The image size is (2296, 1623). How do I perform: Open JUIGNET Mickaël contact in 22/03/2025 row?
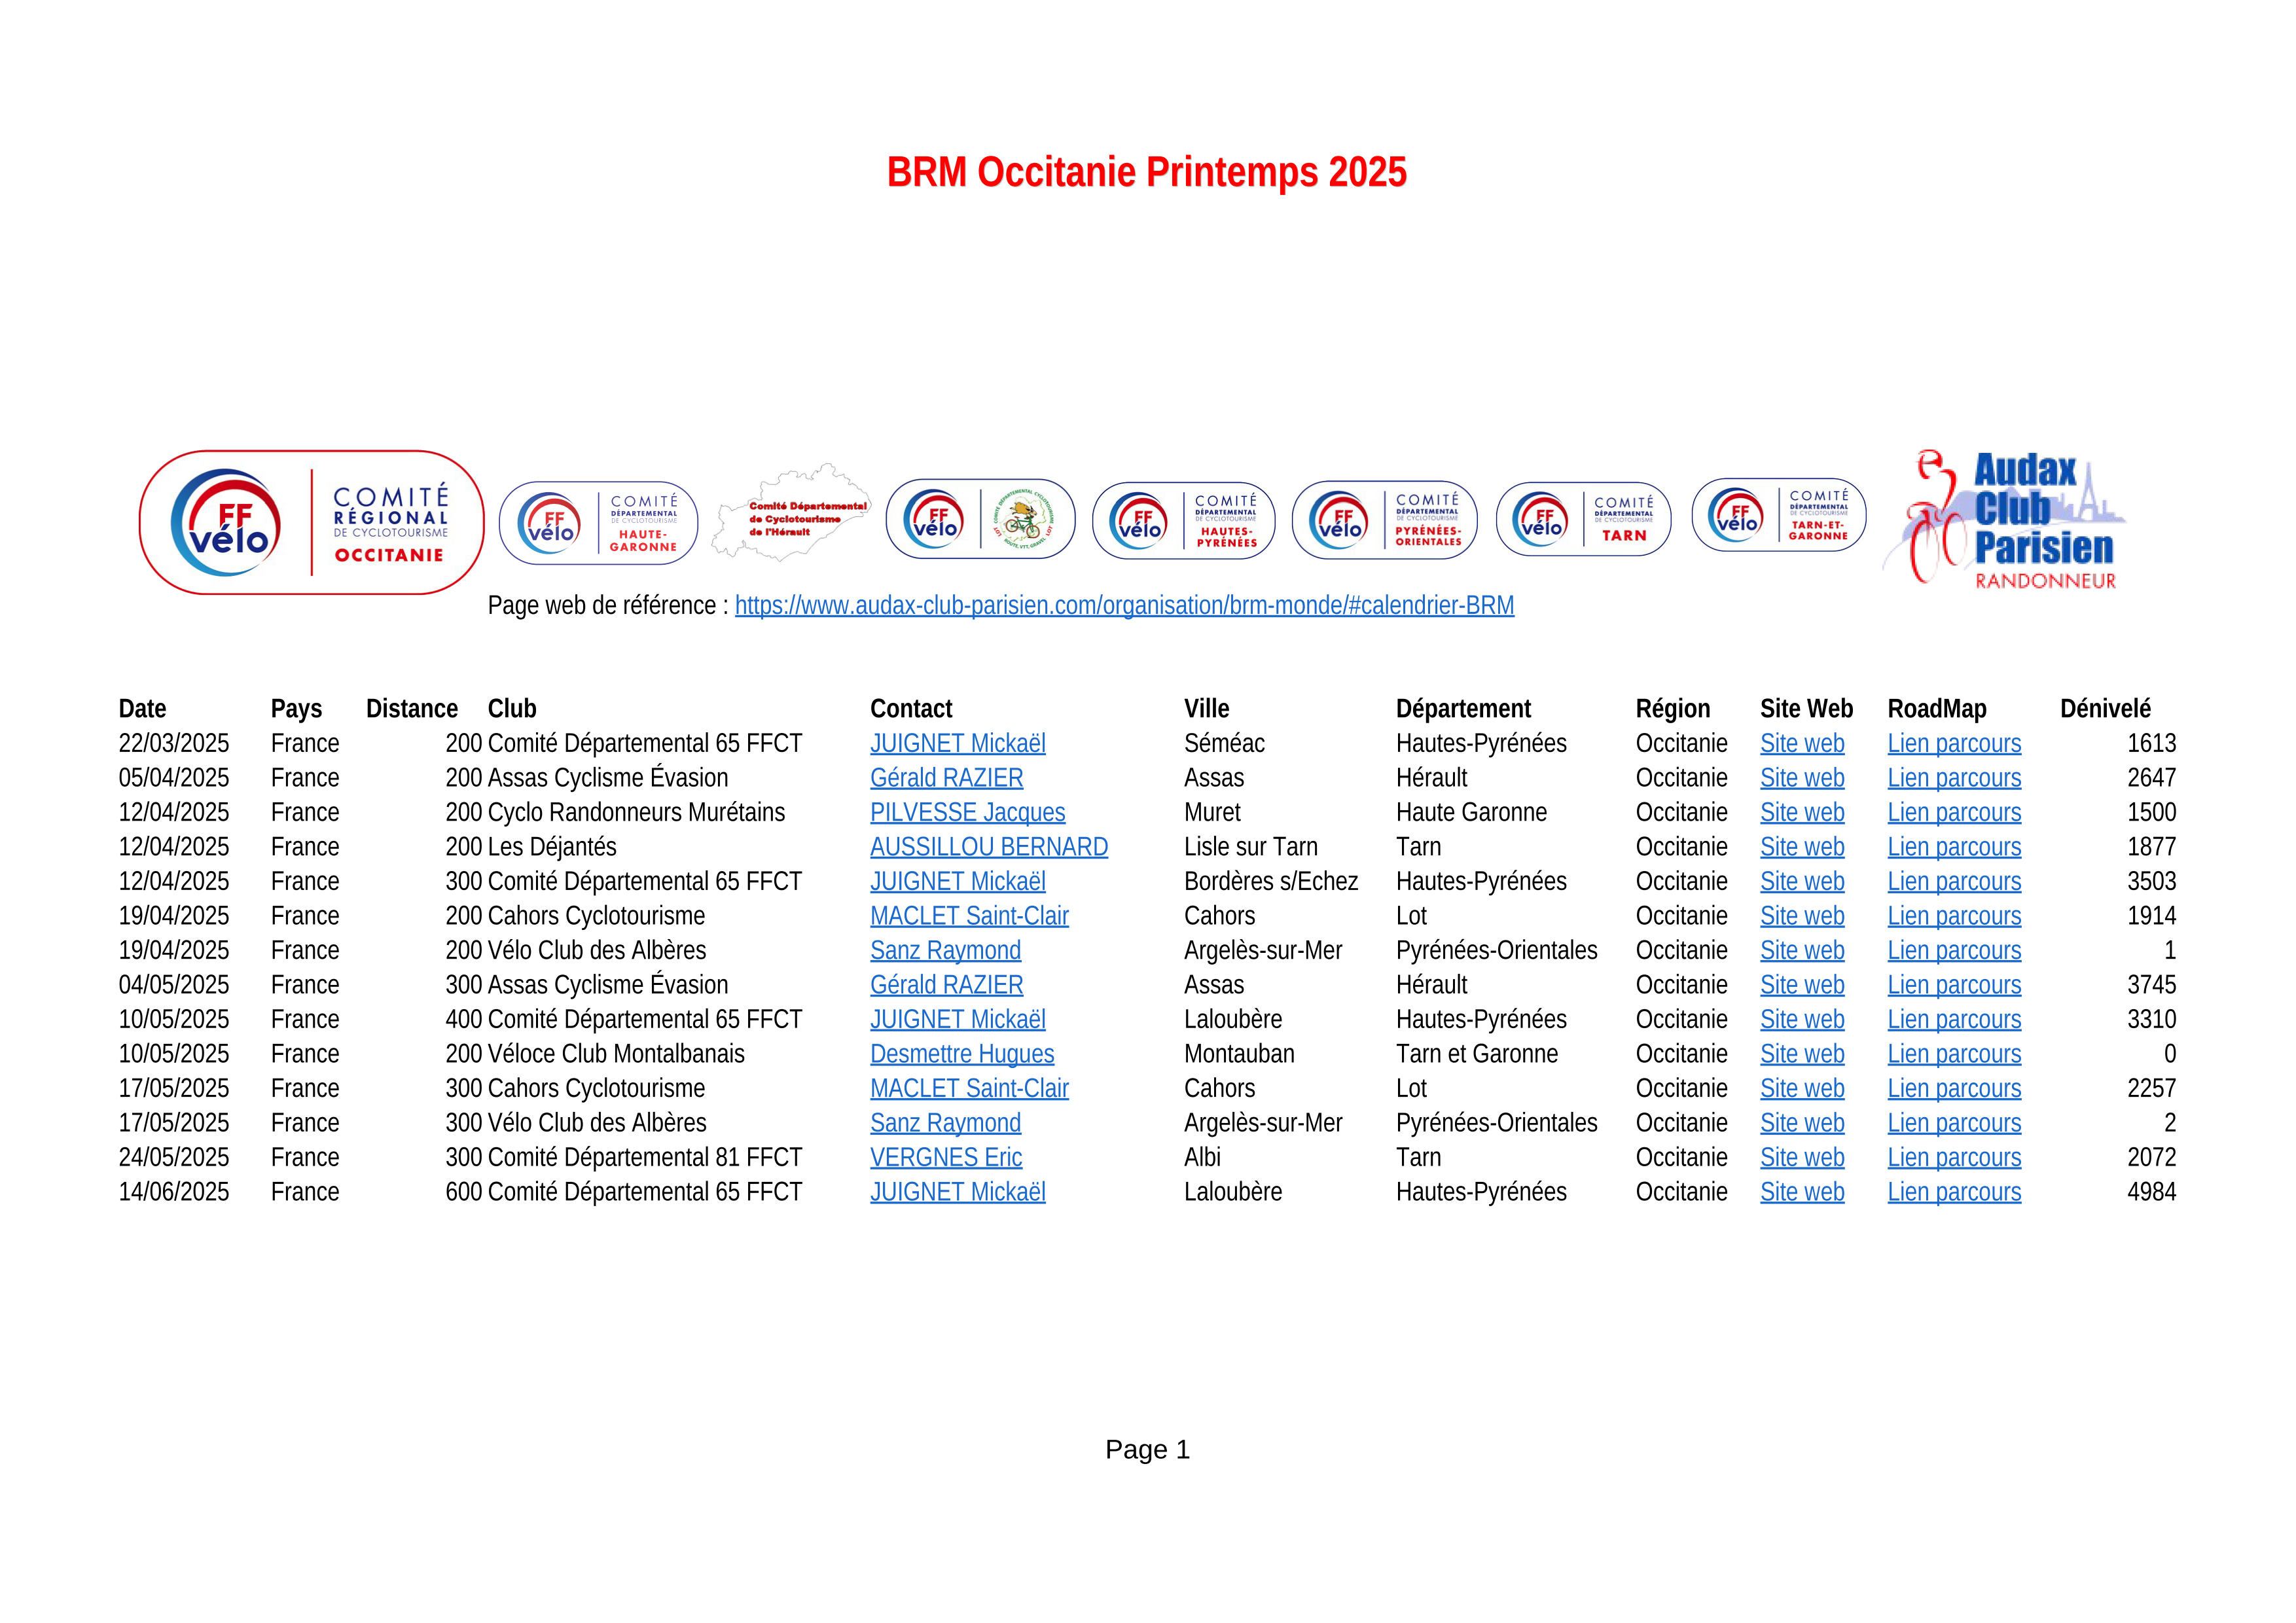958,743
